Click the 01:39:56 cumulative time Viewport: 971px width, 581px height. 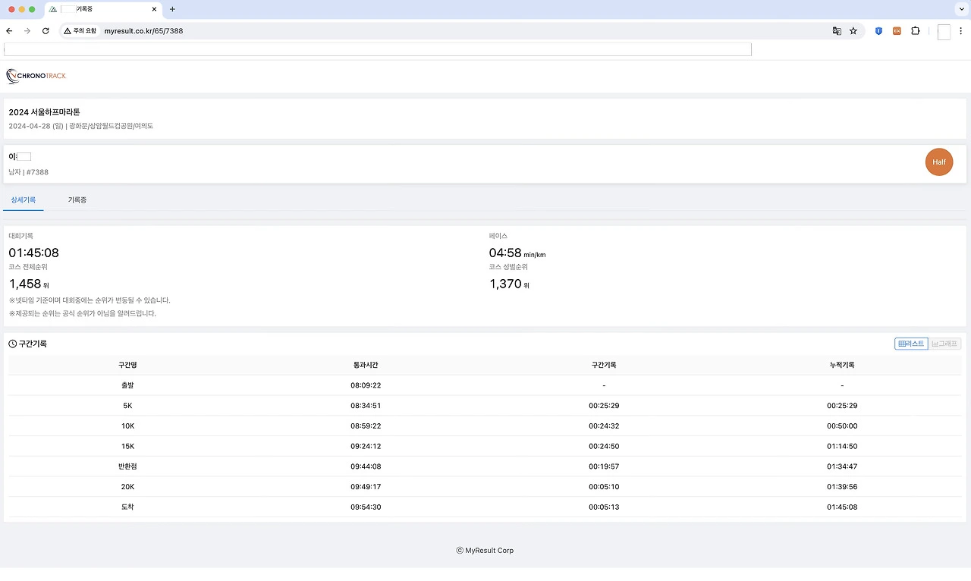[842, 487]
